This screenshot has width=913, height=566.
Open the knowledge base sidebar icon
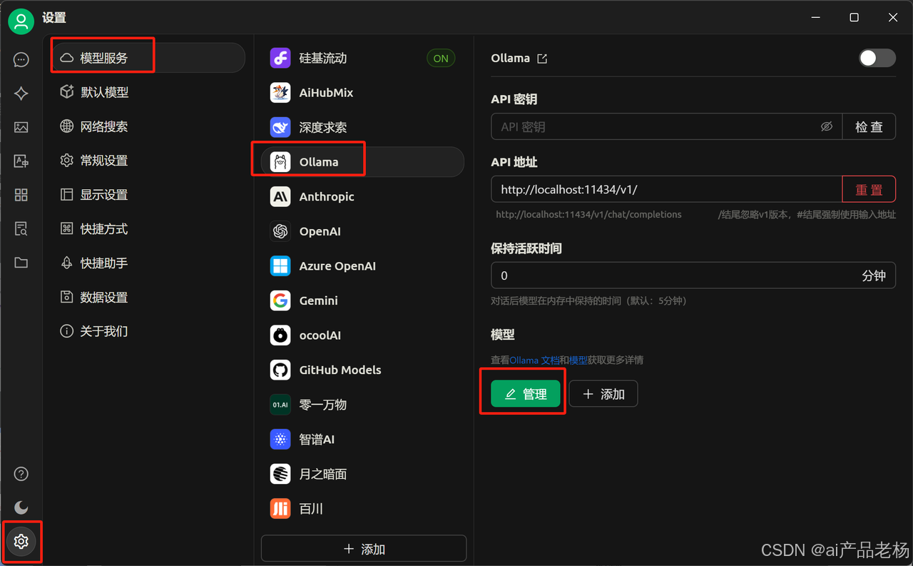21,228
